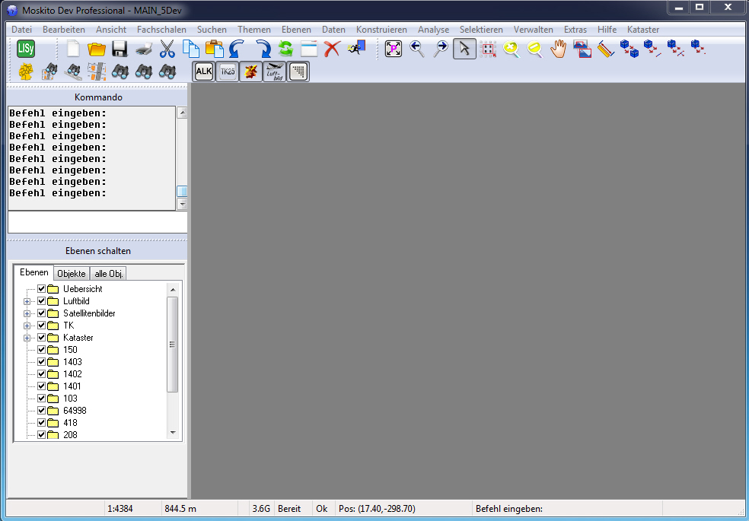Screen dimensions: 749x521
Task: Expand the TK tree node
Action: point(27,326)
